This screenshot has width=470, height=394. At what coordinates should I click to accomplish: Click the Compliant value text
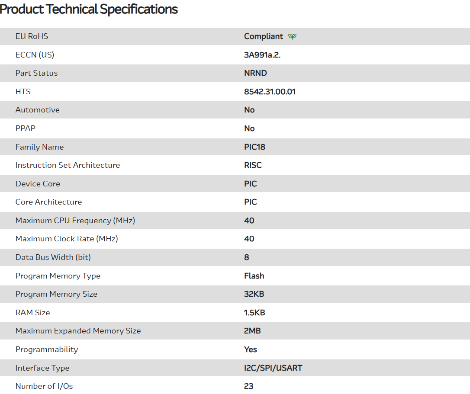(x=263, y=36)
